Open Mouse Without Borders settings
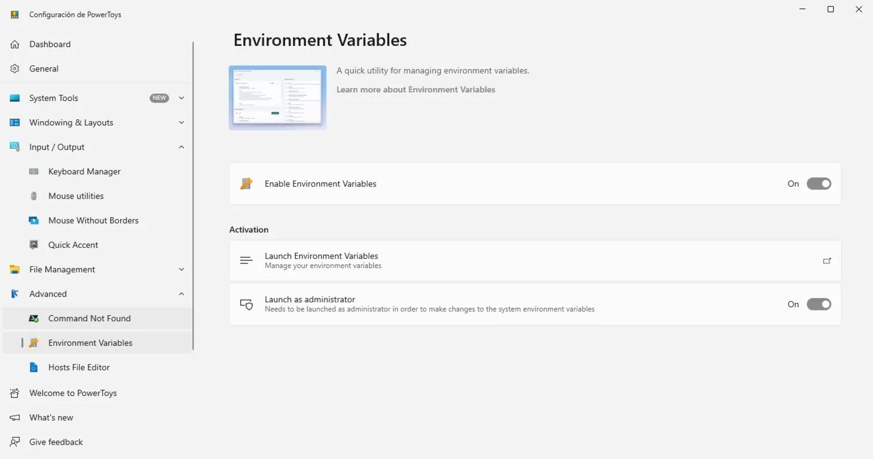The image size is (873, 459). 97,220
